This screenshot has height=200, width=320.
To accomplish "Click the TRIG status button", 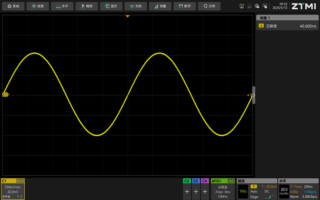I will 243,191.
